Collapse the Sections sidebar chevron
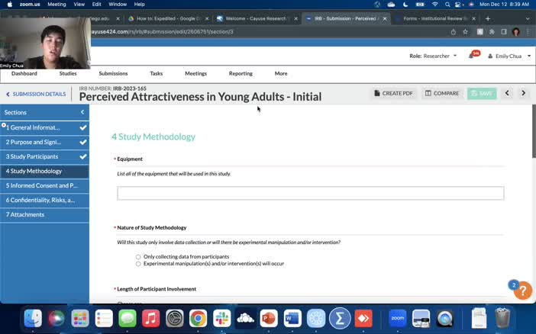The width and height of the screenshot is (536, 334). (x=82, y=112)
